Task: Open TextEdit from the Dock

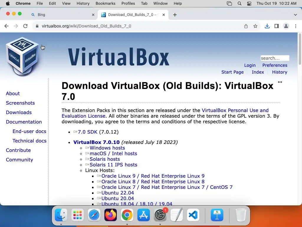Action: pyautogui.click(x=176, y=215)
